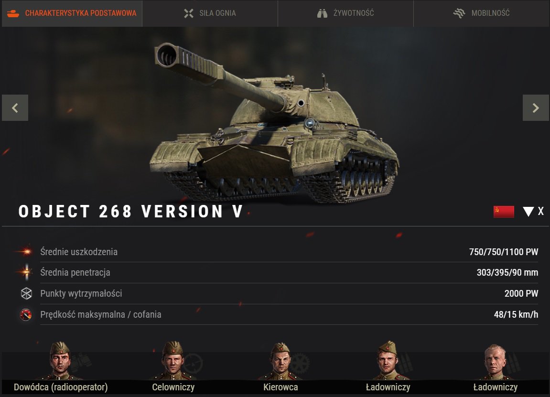The image size is (550, 397).
Task: Click the binoculars icon in Żywotność tab
Action: [x=322, y=13]
